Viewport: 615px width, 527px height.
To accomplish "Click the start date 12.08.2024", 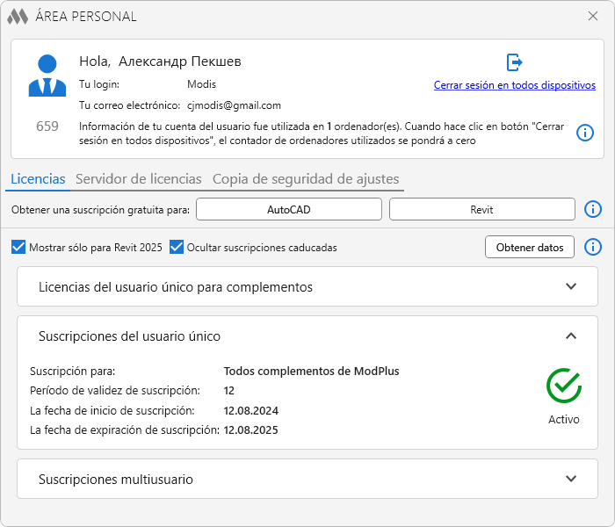I will [x=251, y=410].
